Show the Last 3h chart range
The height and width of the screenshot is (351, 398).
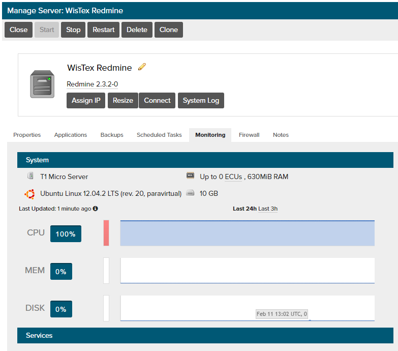pos(268,209)
